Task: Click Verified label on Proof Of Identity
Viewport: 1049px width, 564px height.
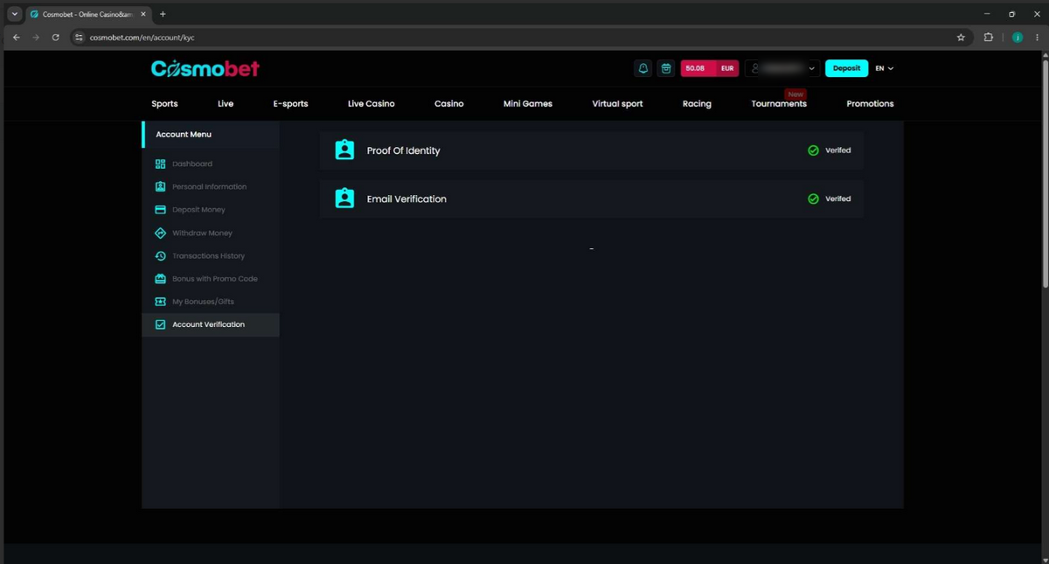Action: pyautogui.click(x=837, y=150)
